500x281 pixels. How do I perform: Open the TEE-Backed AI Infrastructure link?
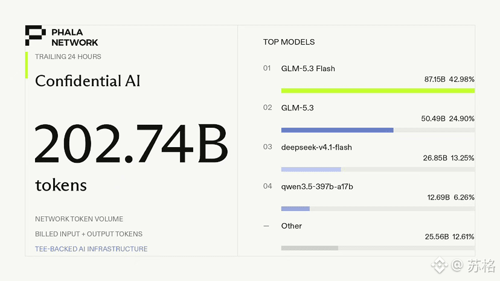pyautogui.click(x=91, y=249)
